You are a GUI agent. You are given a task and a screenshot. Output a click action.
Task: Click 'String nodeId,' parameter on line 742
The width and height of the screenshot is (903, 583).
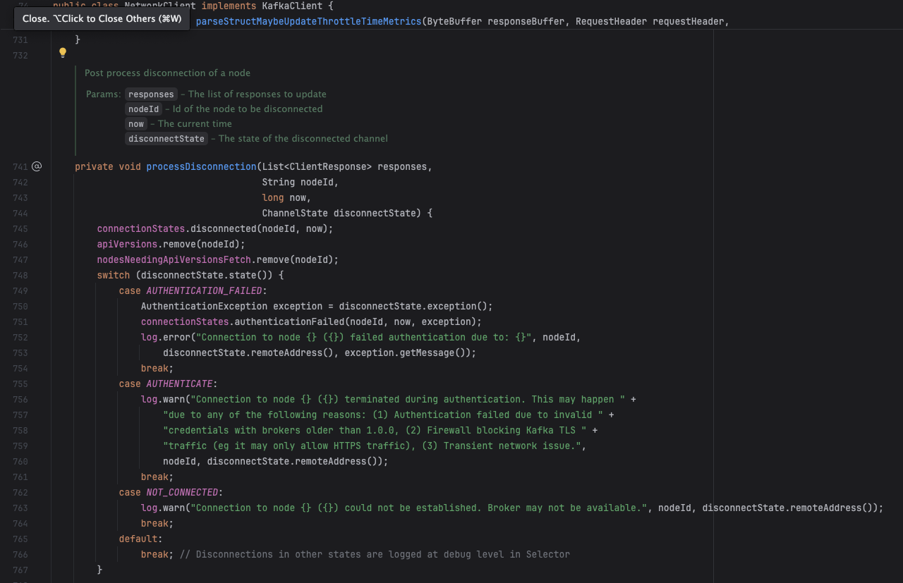tap(301, 182)
